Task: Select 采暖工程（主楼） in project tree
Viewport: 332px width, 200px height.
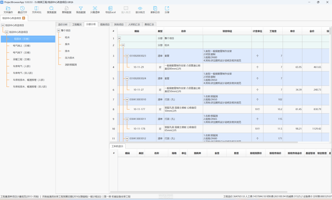Action: pos(22,59)
